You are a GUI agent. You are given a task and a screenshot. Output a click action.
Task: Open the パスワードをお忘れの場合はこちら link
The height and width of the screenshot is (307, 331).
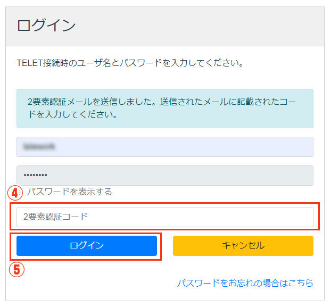[x=245, y=283]
